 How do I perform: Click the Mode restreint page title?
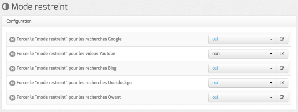(x=40, y=7)
